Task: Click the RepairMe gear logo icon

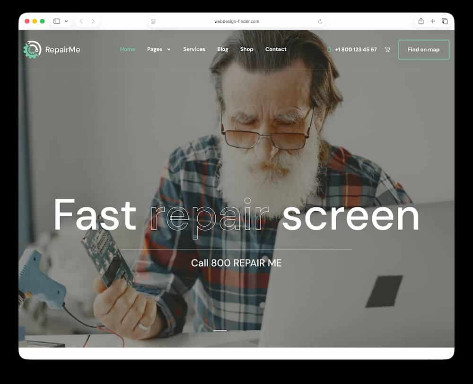Action: (32, 50)
